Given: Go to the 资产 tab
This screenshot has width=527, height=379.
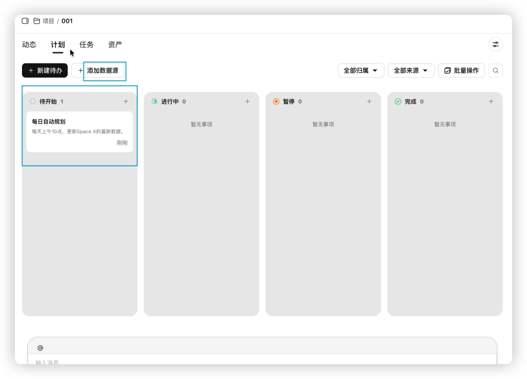Looking at the screenshot, I should pyautogui.click(x=115, y=44).
